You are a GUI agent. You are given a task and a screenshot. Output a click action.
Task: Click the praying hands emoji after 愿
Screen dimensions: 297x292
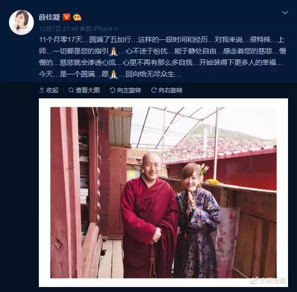[114, 74]
